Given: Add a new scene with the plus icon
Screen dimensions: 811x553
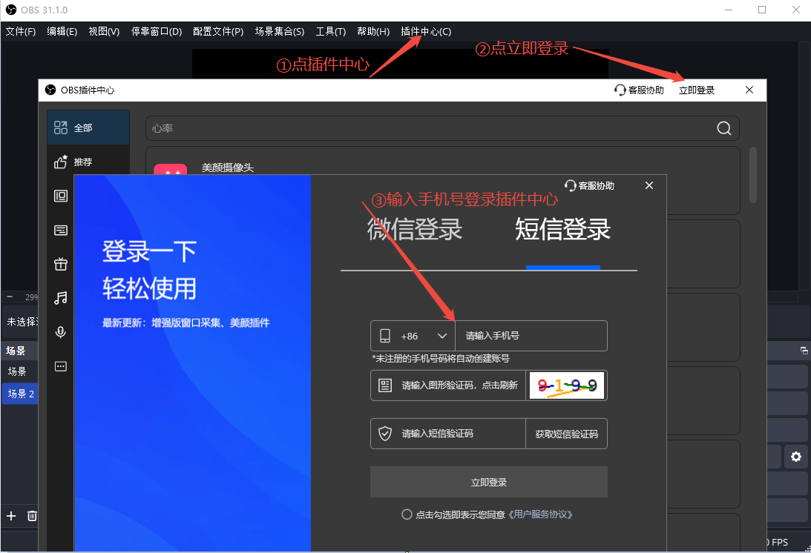Looking at the screenshot, I should click(10, 516).
